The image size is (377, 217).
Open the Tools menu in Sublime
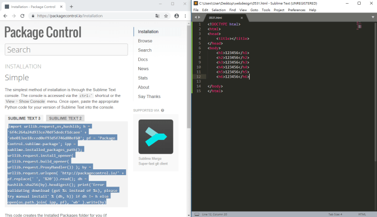[266, 10]
